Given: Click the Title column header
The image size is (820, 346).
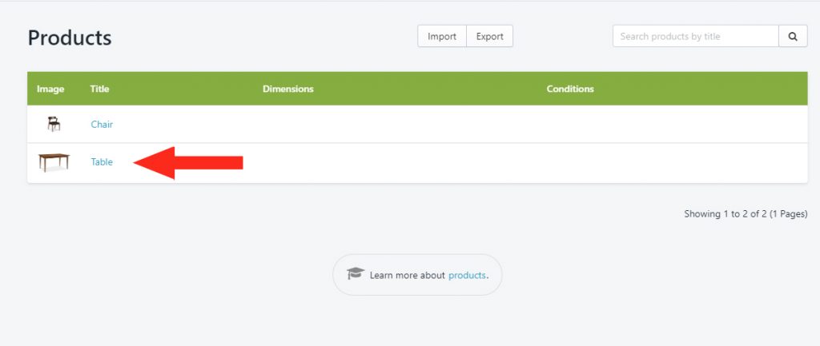Looking at the screenshot, I should (x=99, y=89).
